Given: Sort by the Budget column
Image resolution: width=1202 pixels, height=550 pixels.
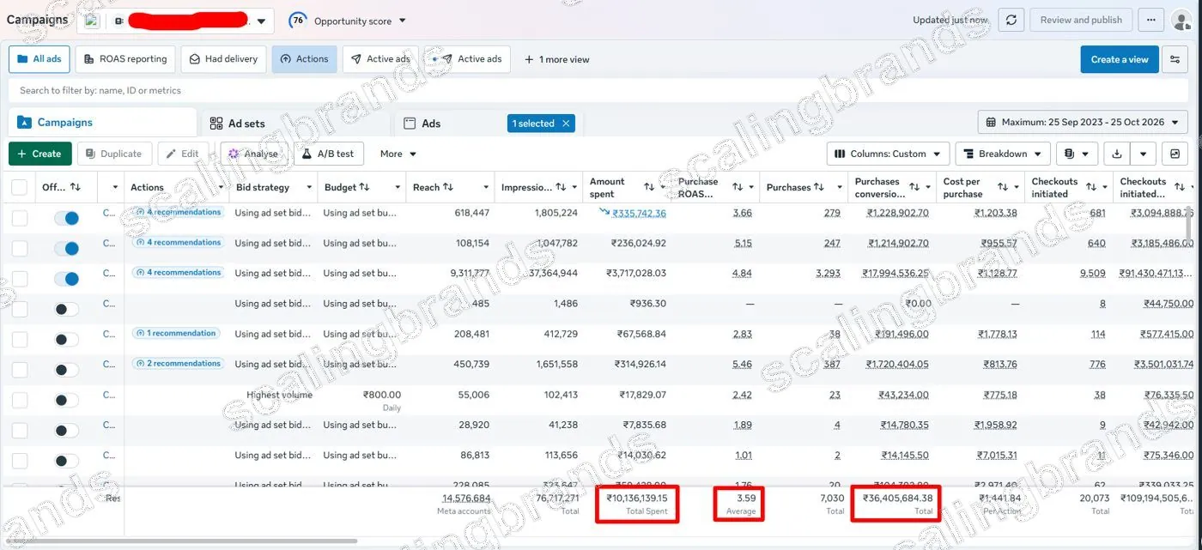Looking at the screenshot, I should click(364, 187).
